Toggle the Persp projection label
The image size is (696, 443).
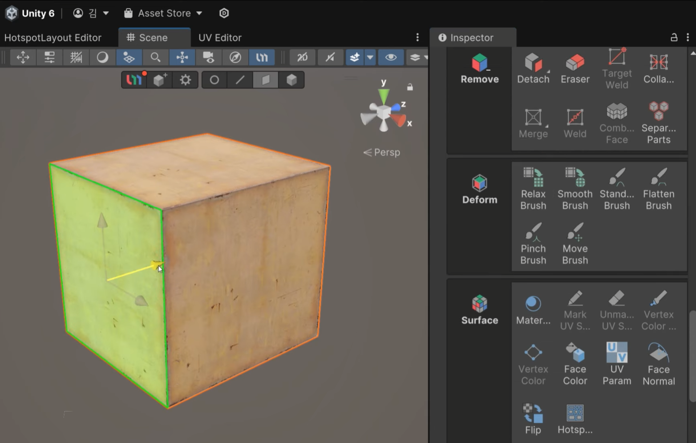382,152
